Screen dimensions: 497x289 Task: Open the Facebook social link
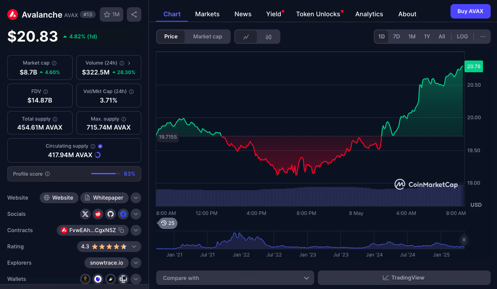[x=123, y=214]
